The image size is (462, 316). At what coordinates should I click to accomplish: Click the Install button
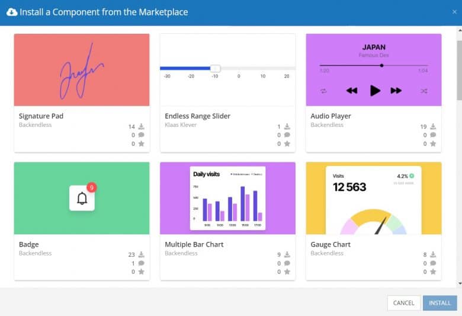440,303
